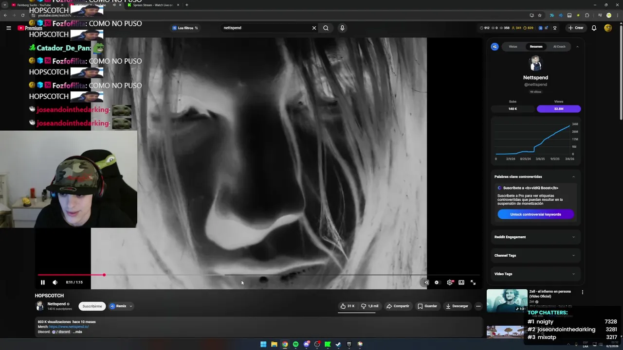
Task: Select the Views 32.8M stat toggle
Action: coord(559,109)
